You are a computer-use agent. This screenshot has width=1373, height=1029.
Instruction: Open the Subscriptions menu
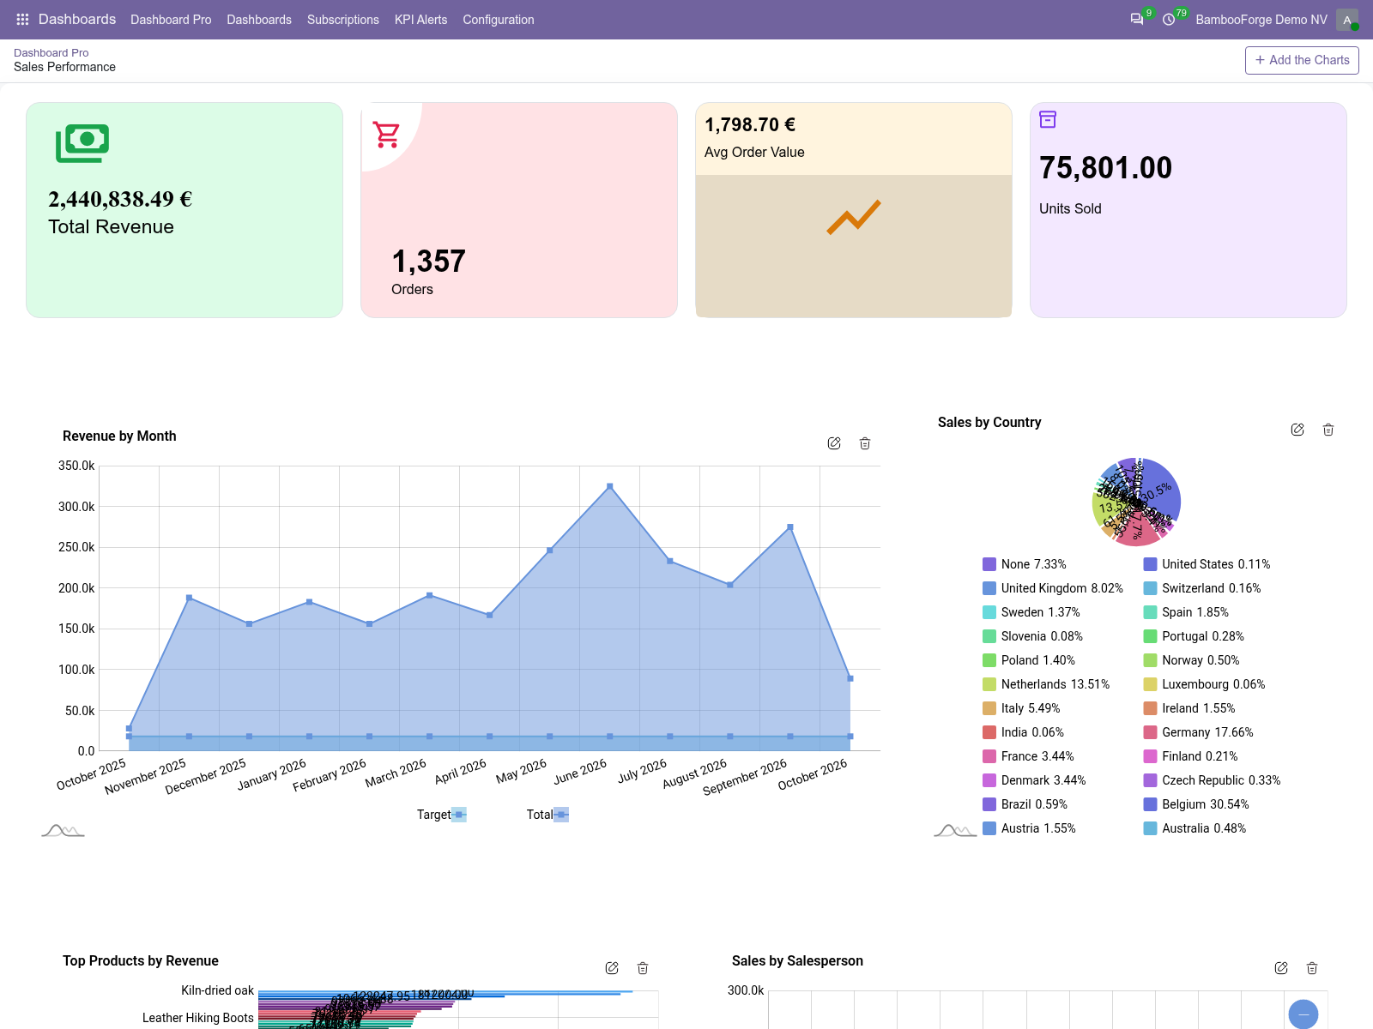[x=343, y=20]
